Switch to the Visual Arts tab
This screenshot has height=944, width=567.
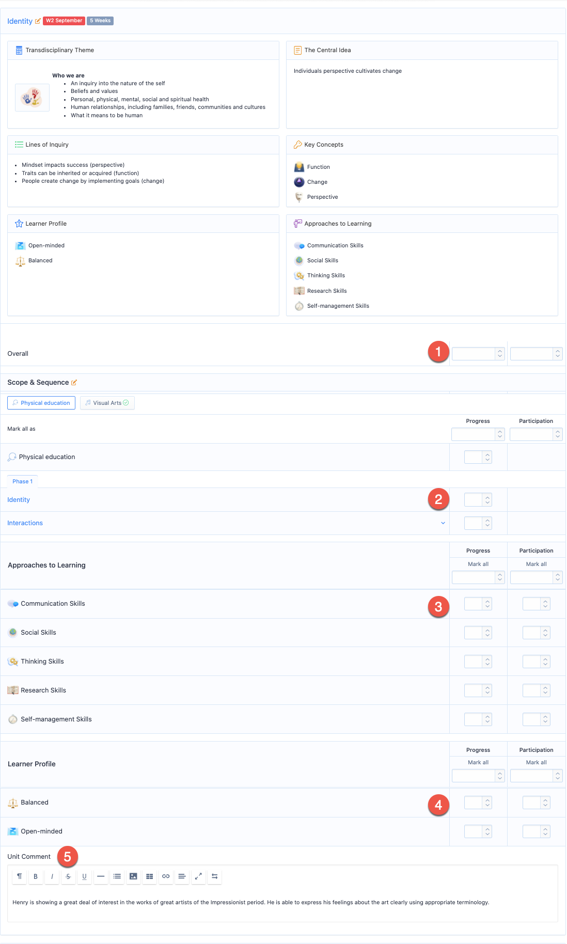(107, 403)
